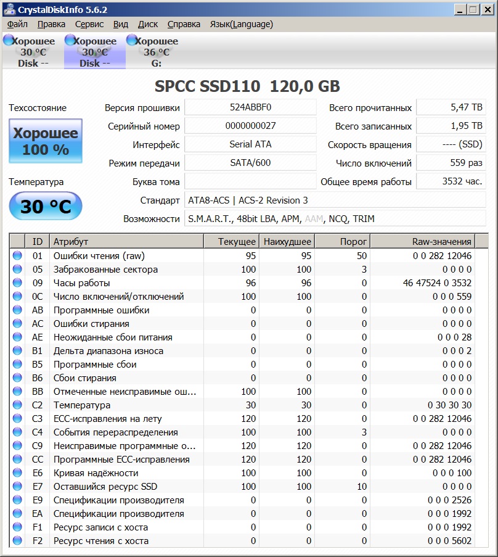This screenshot has width=498, height=557.
Task: Click power-on count value 559 раз
Action: pyautogui.click(x=451, y=163)
